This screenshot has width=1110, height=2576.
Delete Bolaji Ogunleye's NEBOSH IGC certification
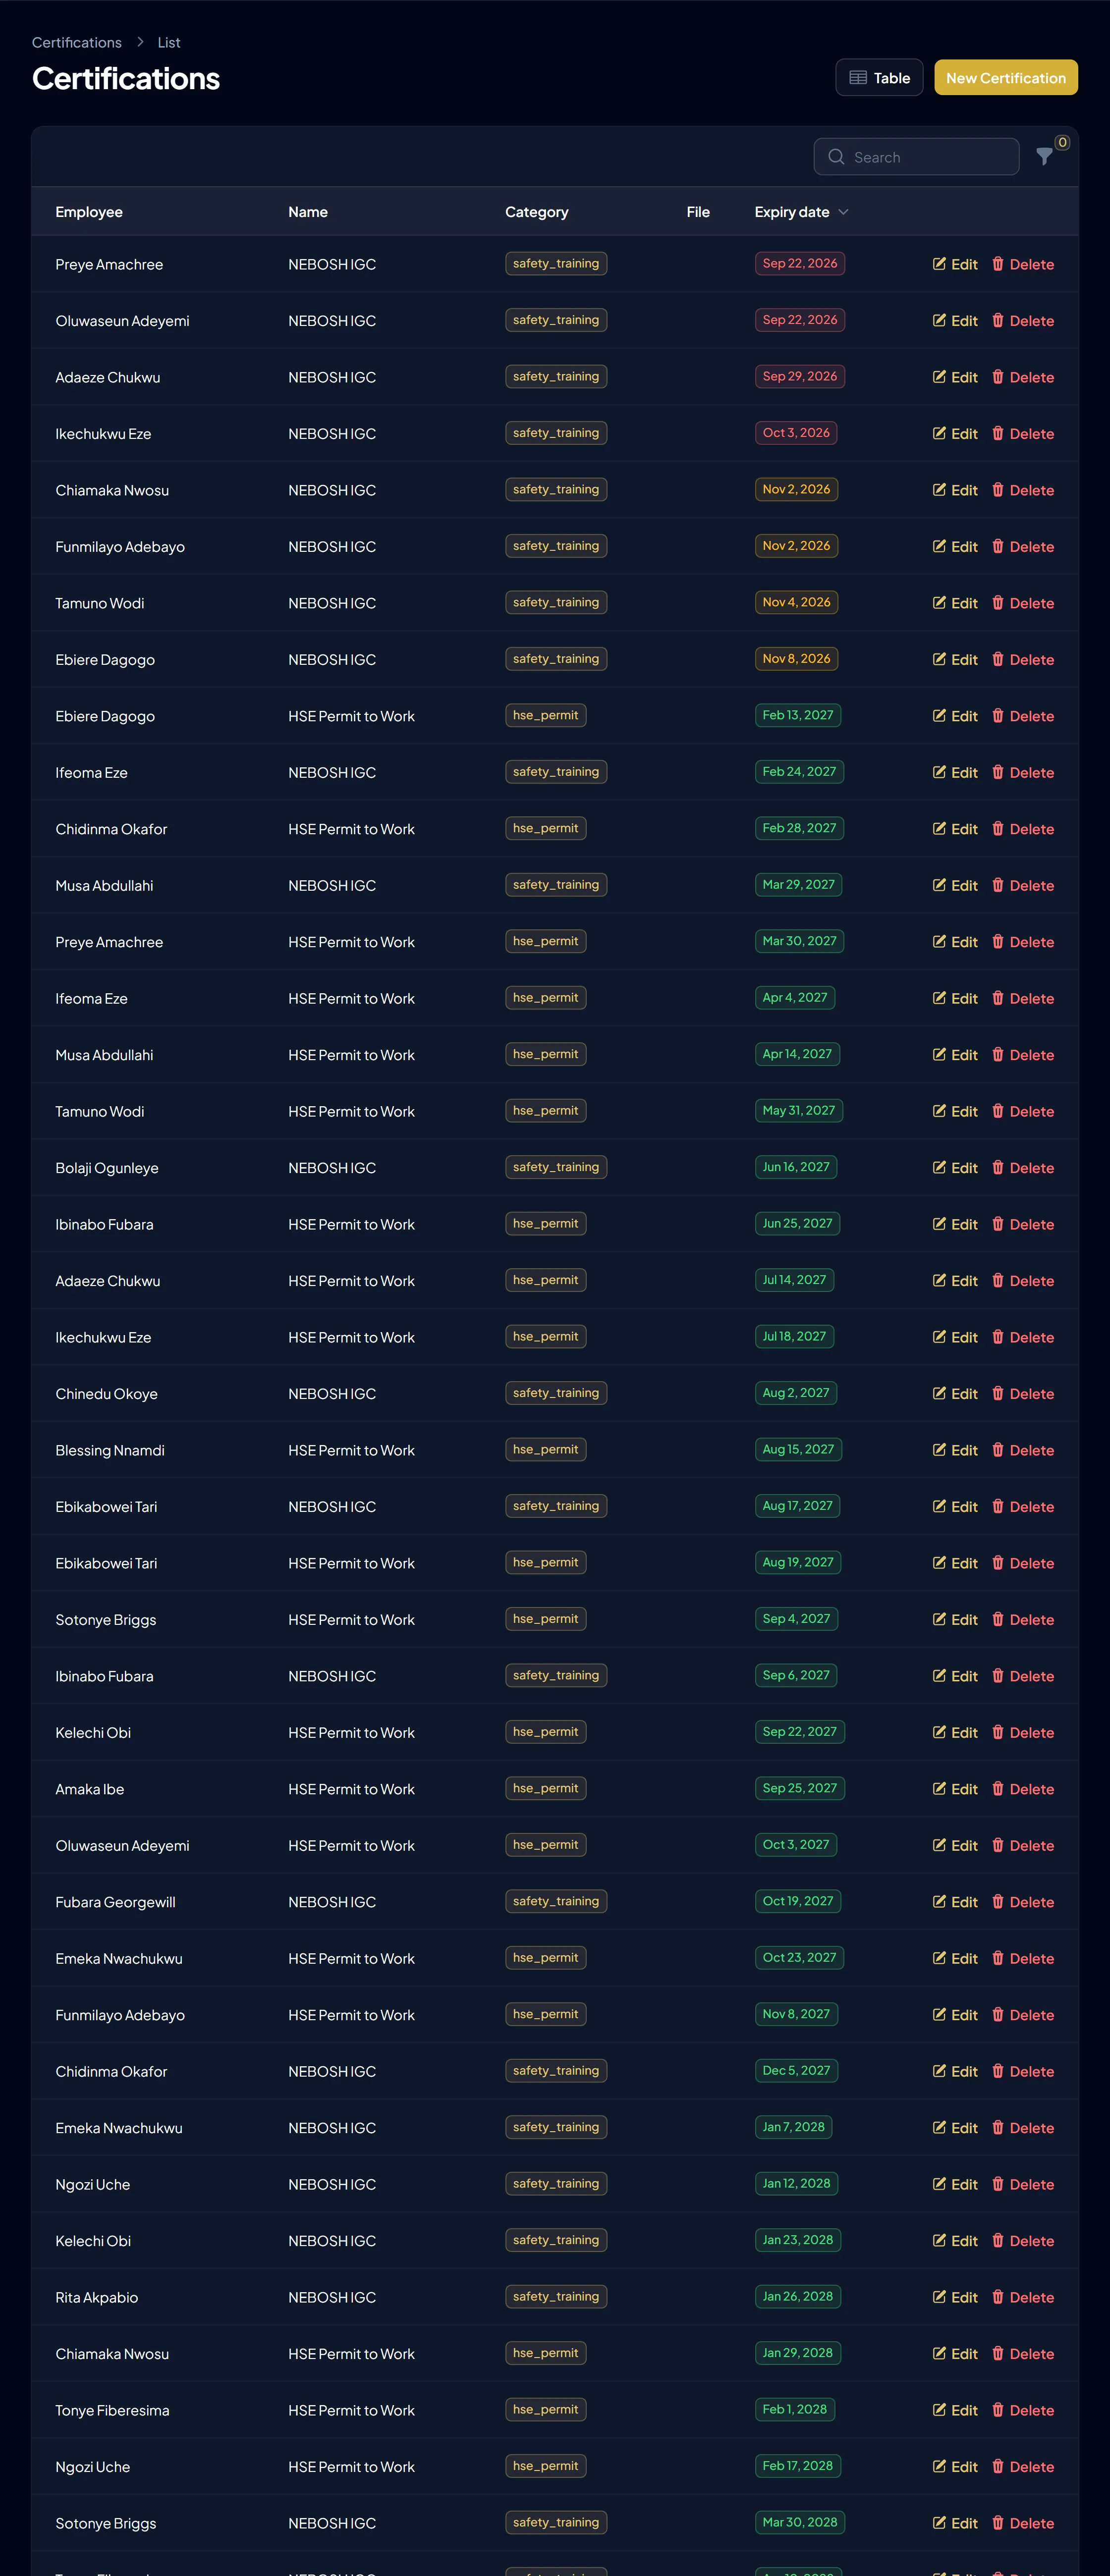click(x=1022, y=1168)
